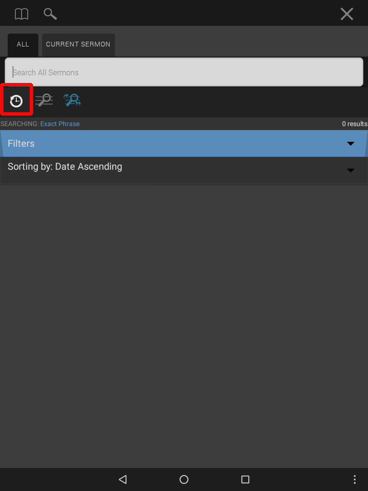Image resolution: width=368 pixels, height=491 pixels.
Task: Focus the Search All Sermons field
Action: click(x=184, y=72)
